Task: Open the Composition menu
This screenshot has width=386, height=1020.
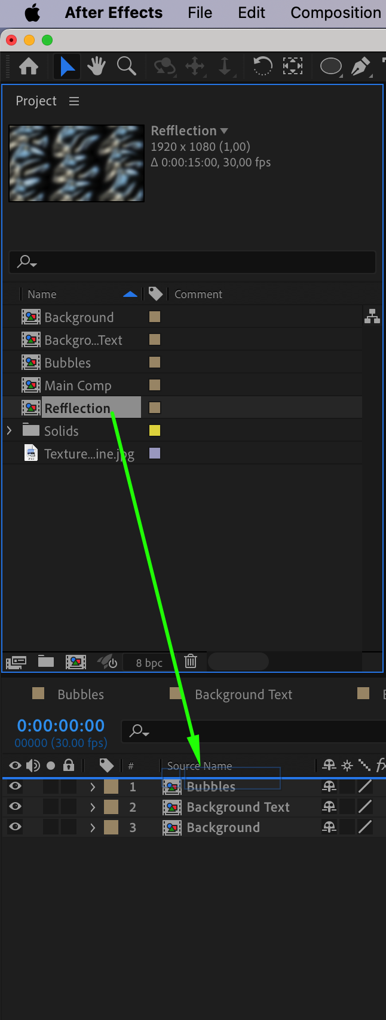Action: 335,13
